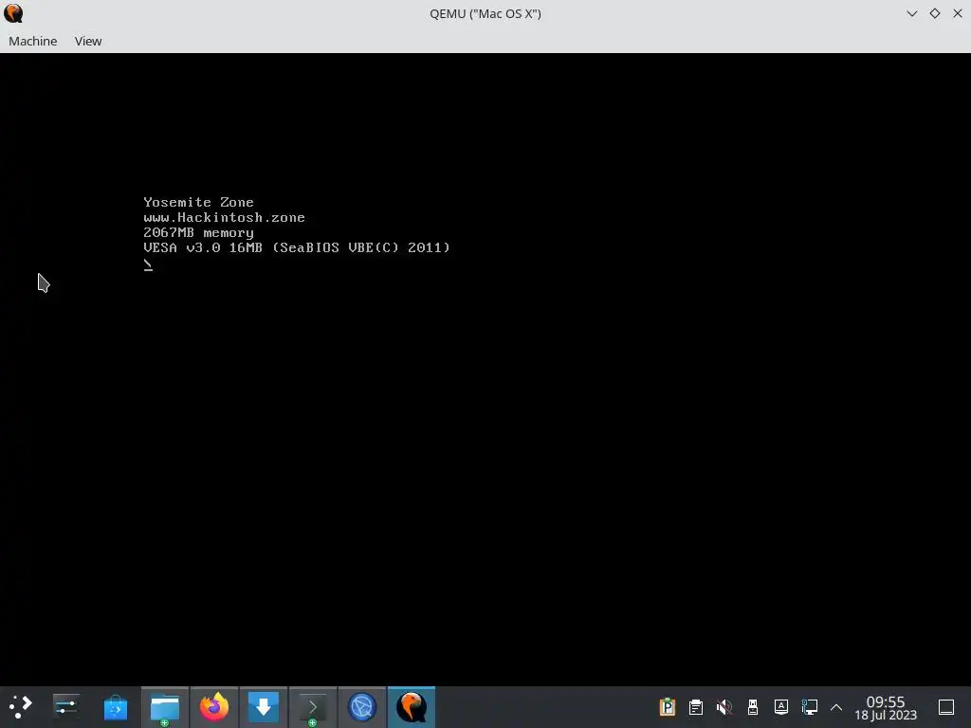
Task: Click the 'Yosemite Zone' boot text
Action: [x=198, y=203]
